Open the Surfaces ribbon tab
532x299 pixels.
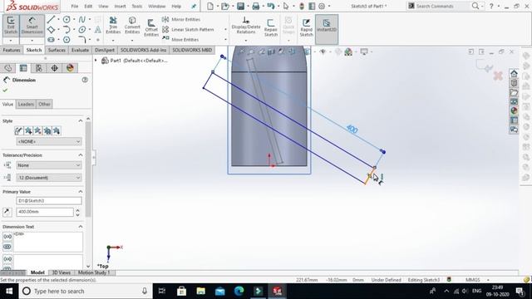[57, 50]
